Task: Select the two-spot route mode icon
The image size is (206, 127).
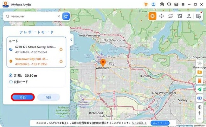Action: point(171,16)
